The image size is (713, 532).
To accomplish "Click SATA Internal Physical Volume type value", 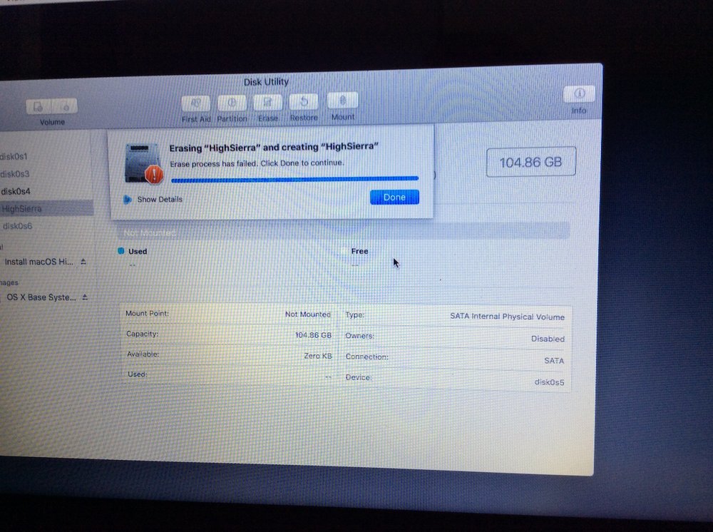I will pyautogui.click(x=507, y=317).
